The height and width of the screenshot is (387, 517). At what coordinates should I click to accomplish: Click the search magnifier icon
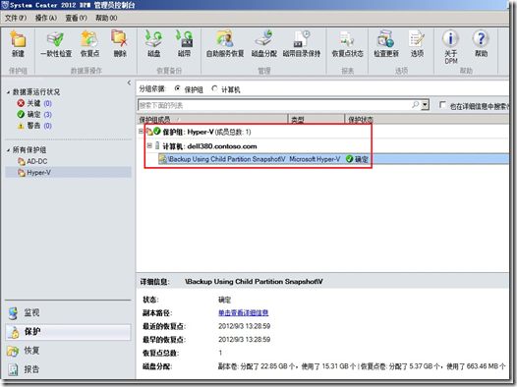click(415, 105)
